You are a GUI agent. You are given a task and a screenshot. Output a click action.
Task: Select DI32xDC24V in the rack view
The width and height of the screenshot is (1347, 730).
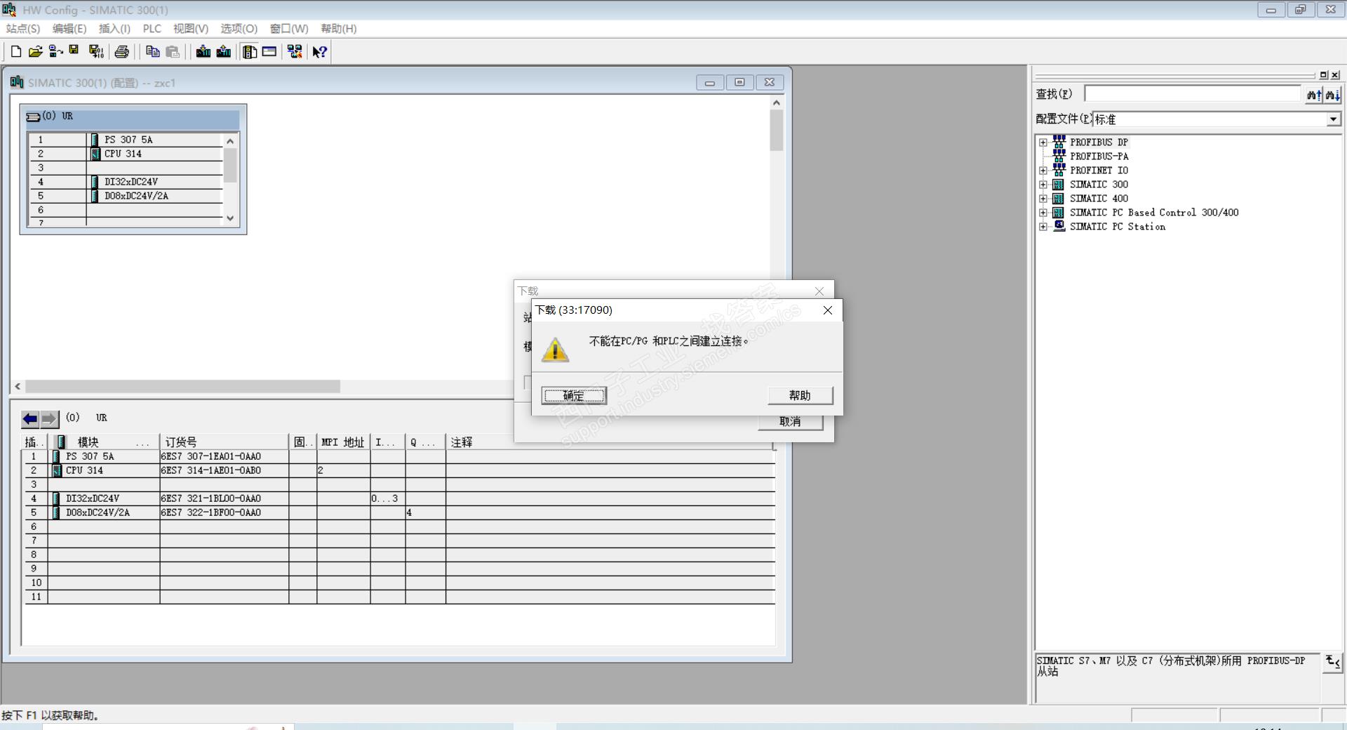coord(131,182)
